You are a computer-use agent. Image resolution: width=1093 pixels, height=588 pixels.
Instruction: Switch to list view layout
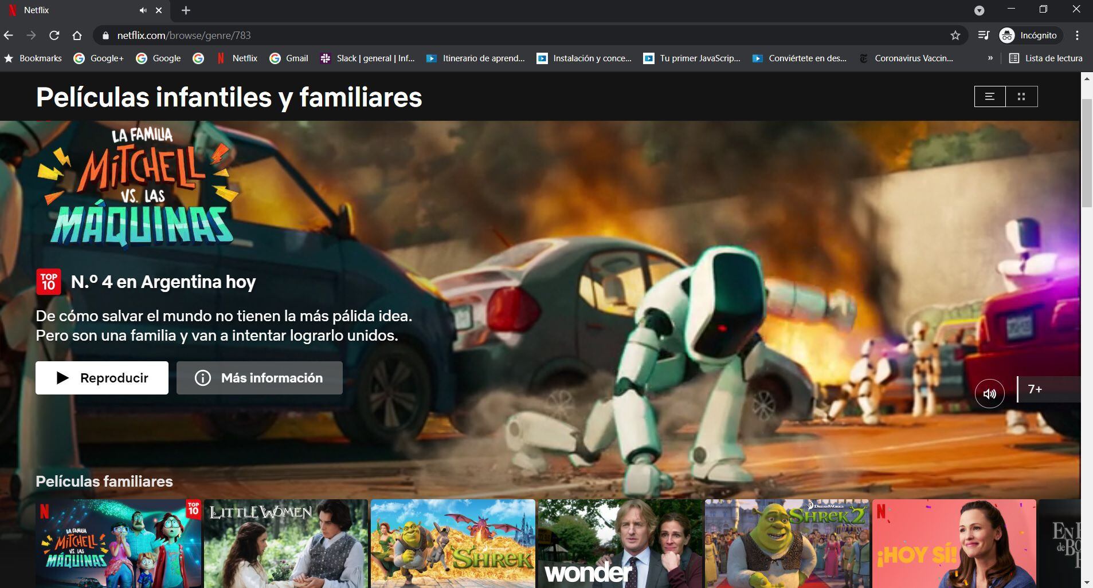[990, 97]
